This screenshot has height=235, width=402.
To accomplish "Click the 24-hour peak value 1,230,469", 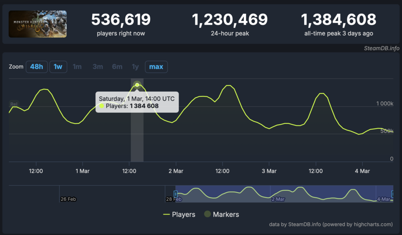I will pos(230,20).
